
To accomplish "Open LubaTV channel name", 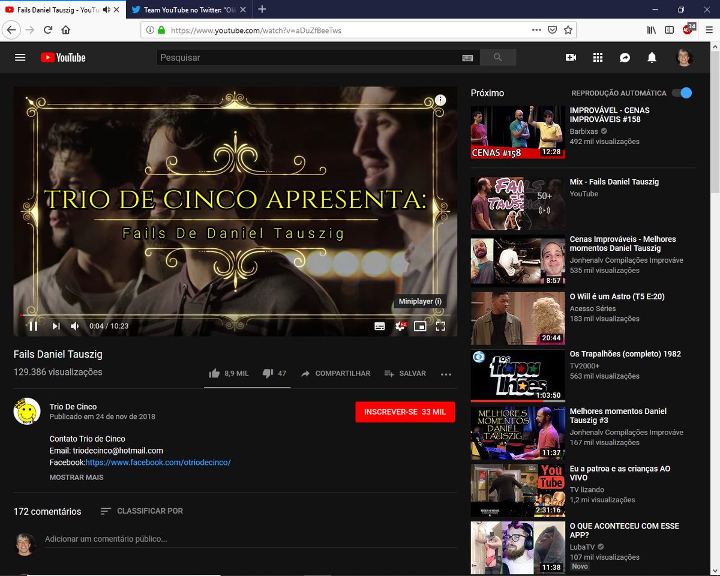I will [x=583, y=547].
